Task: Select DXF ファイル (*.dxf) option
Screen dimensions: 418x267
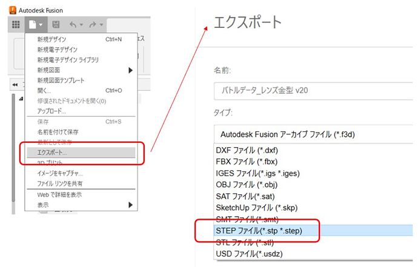Action: pos(313,150)
